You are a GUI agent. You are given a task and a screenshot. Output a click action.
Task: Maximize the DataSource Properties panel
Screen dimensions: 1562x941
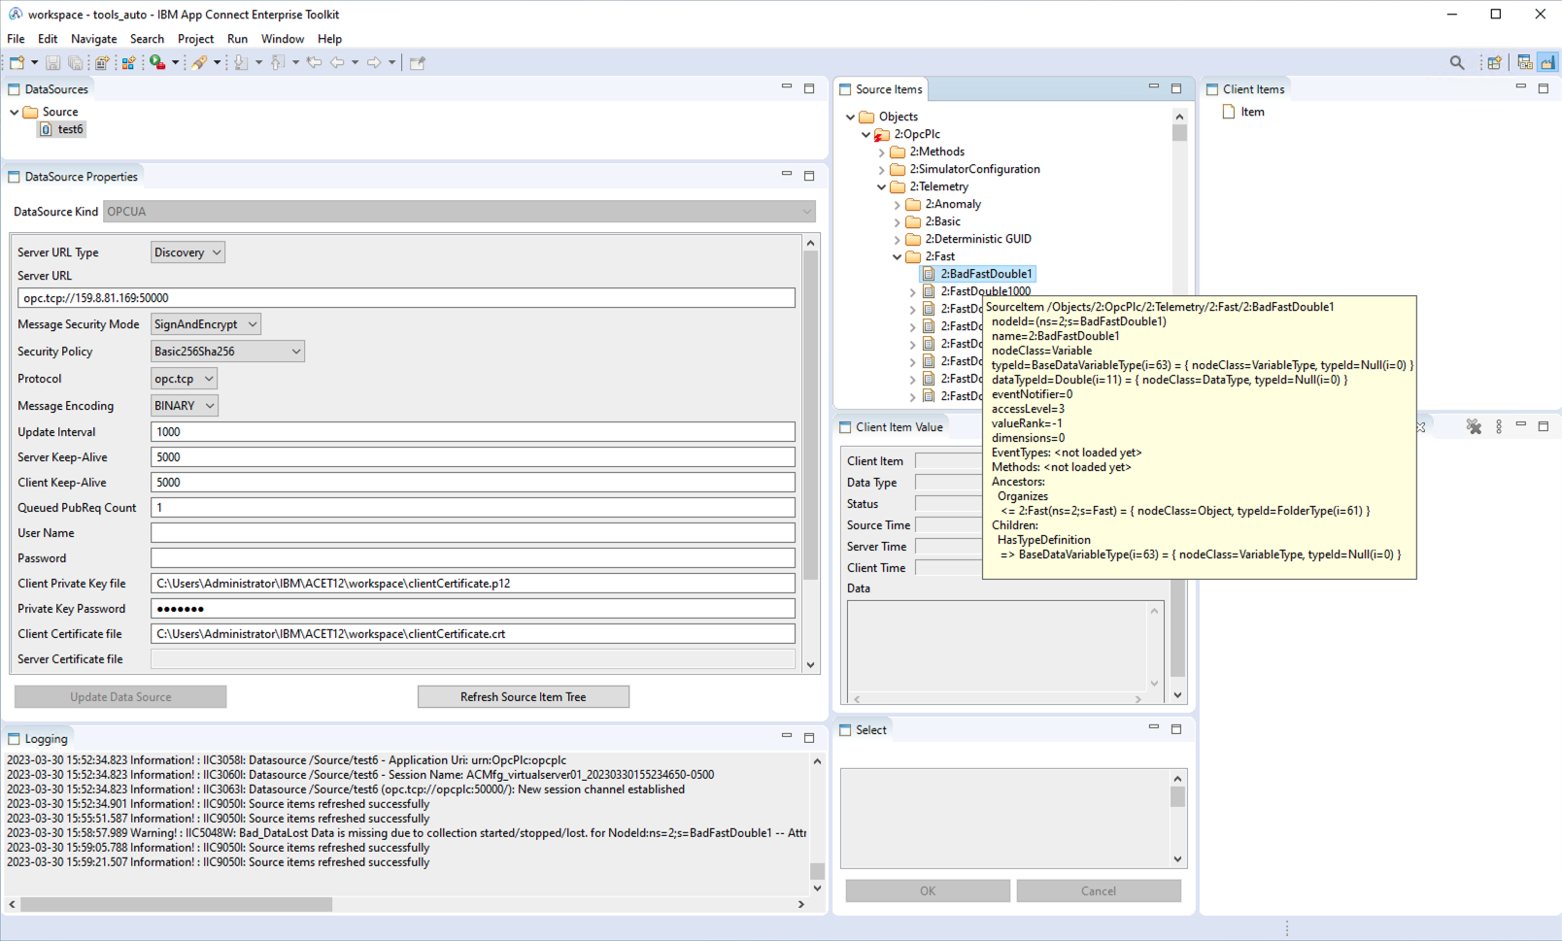tap(809, 175)
